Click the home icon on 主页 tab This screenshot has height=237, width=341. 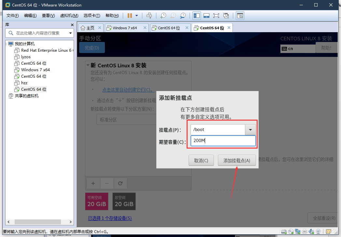pos(83,28)
